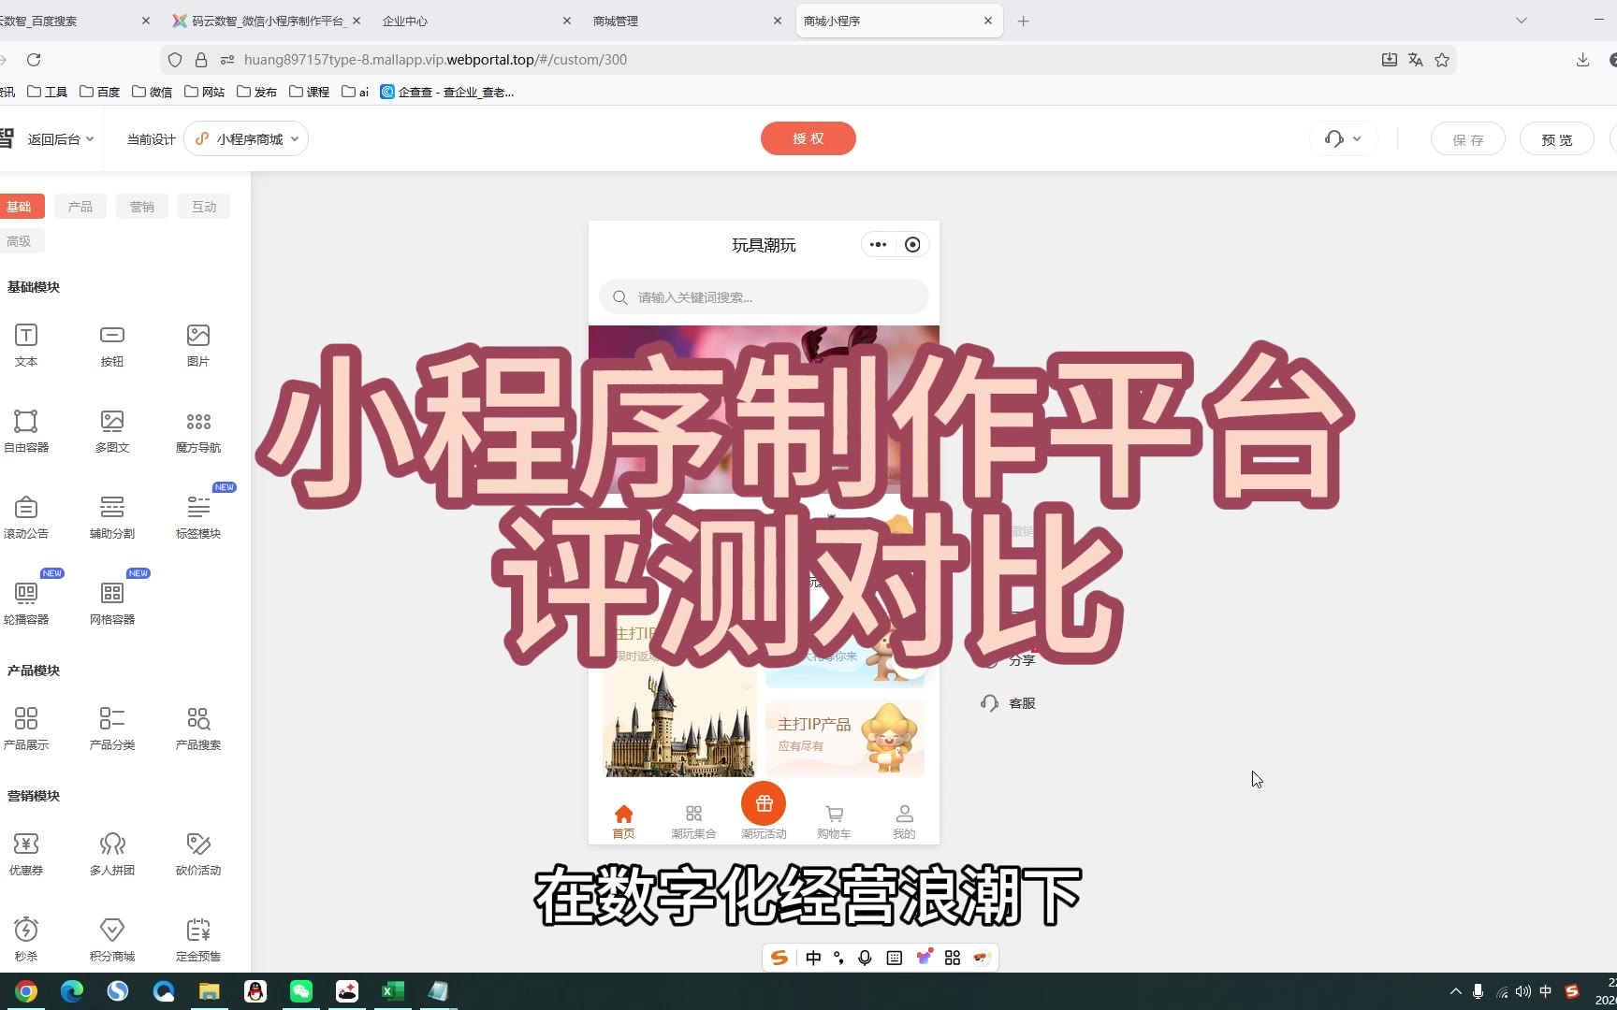Switch to the 产品 module tab
The image size is (1617, 1010).
click(80, 207)
